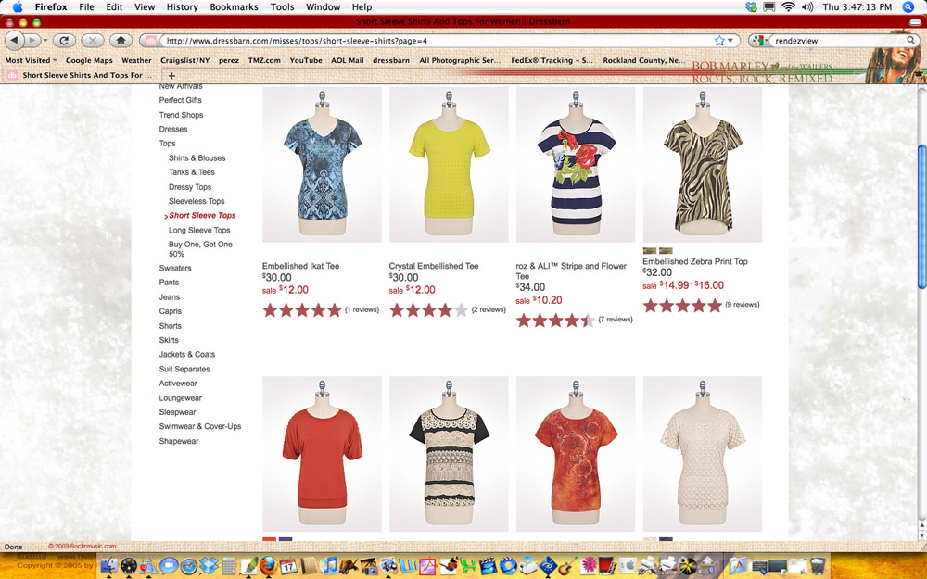Open the iChat video bubble icon in Dock

[169, 566]
